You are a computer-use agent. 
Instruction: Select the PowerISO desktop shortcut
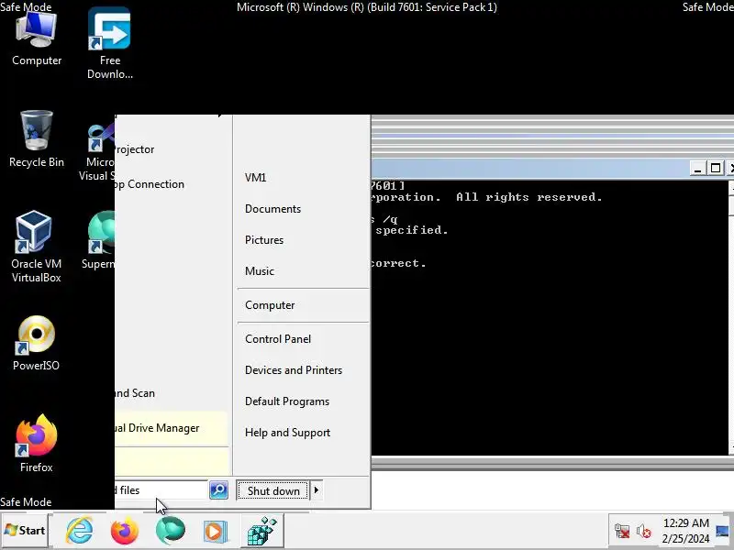36,344
